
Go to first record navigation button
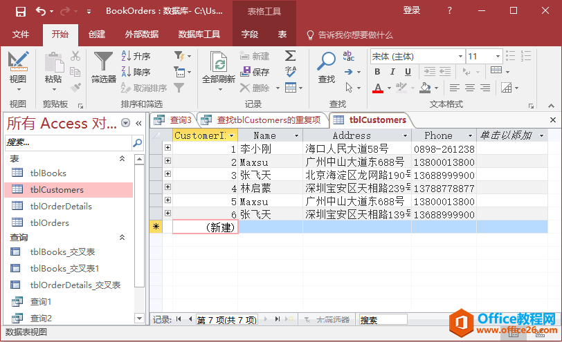pyautogui.click(x=179, y=319)
